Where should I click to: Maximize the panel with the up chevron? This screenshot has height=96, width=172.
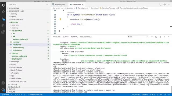pyautogui.click(x=164, y=37)
